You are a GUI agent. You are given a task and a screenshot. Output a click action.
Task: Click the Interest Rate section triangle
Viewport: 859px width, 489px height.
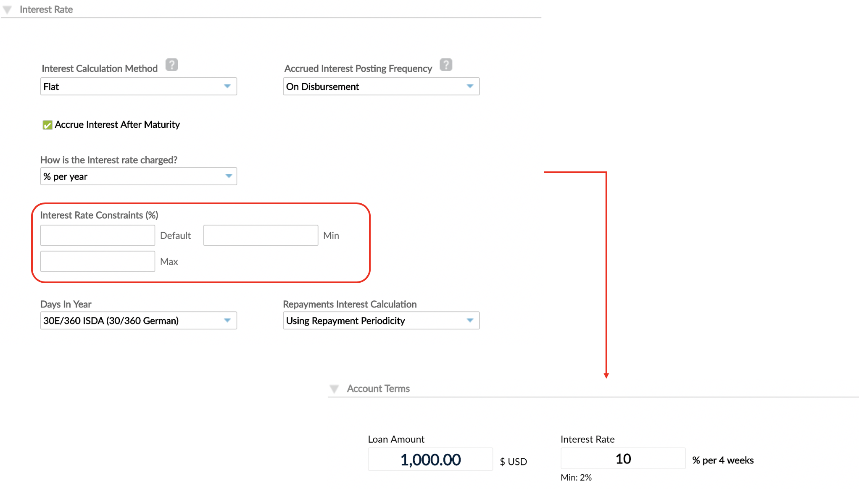pyautogui.click(x=7, y=9)
